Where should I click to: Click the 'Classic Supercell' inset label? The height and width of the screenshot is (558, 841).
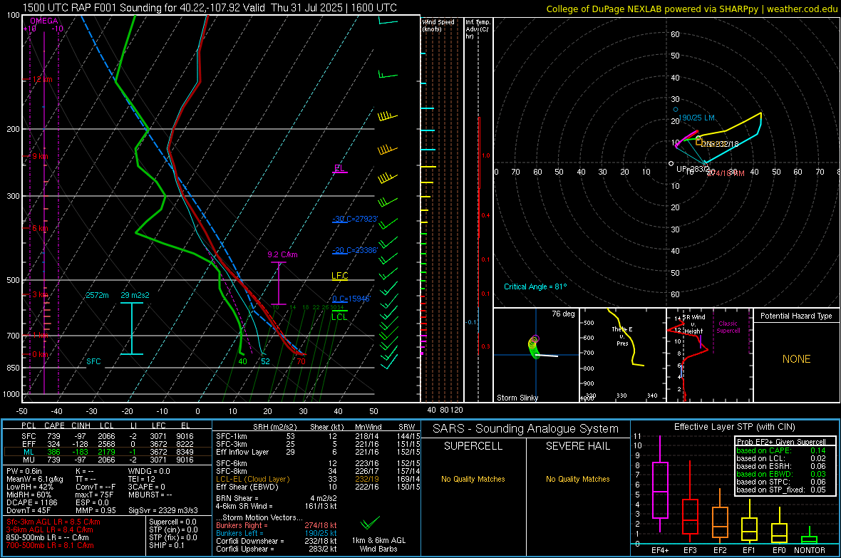[728, 327]
